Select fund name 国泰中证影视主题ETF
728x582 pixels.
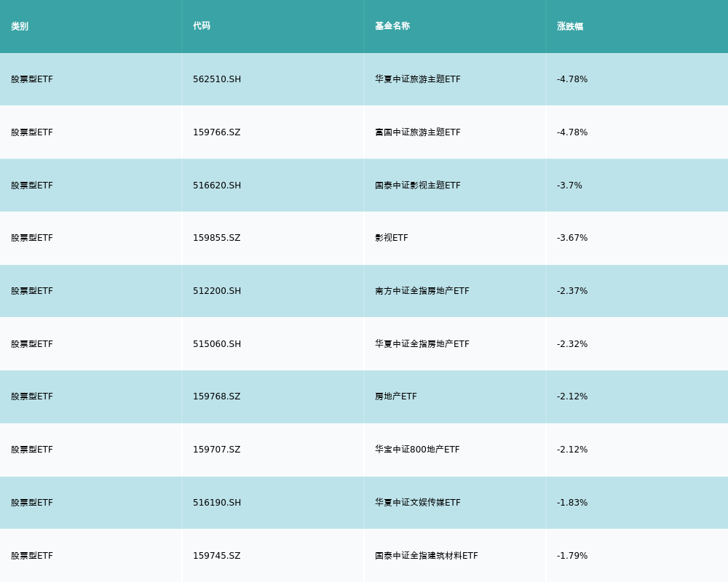(417, 186)
